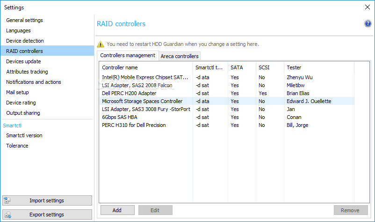375x222 pixels.
Task: Select LSI Adapter, SAS3 3008 Fury row
Action: [x=227, y=109]
